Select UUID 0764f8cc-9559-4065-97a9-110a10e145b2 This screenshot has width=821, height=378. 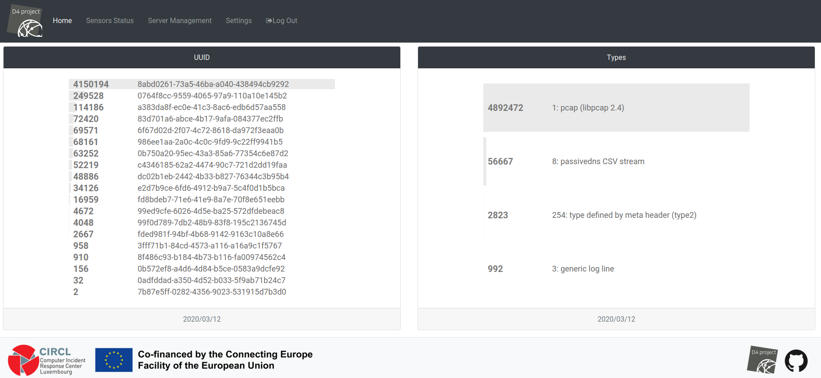pos(212,96)
